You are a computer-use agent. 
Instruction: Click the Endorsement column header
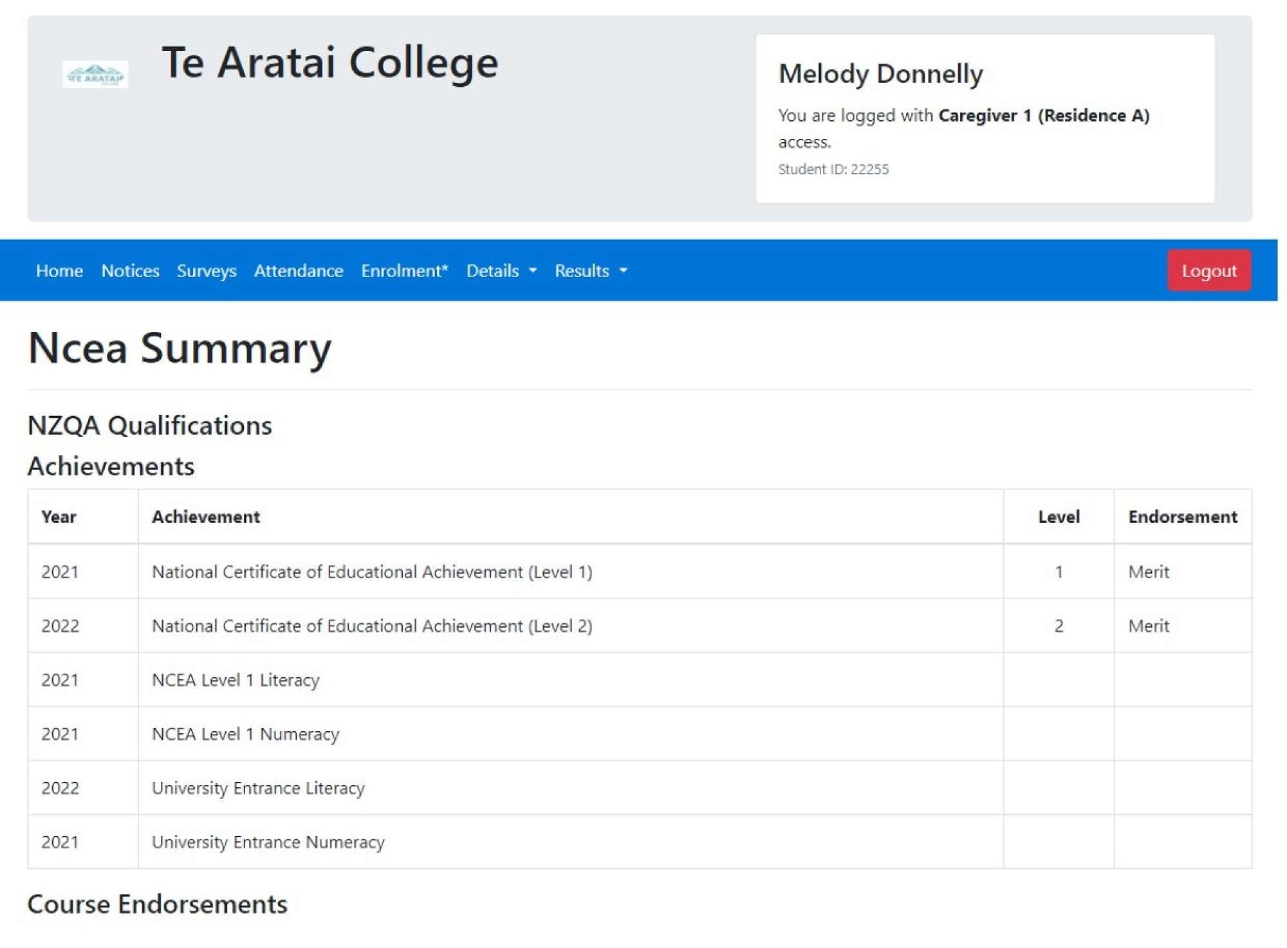tap(1182, 516)
